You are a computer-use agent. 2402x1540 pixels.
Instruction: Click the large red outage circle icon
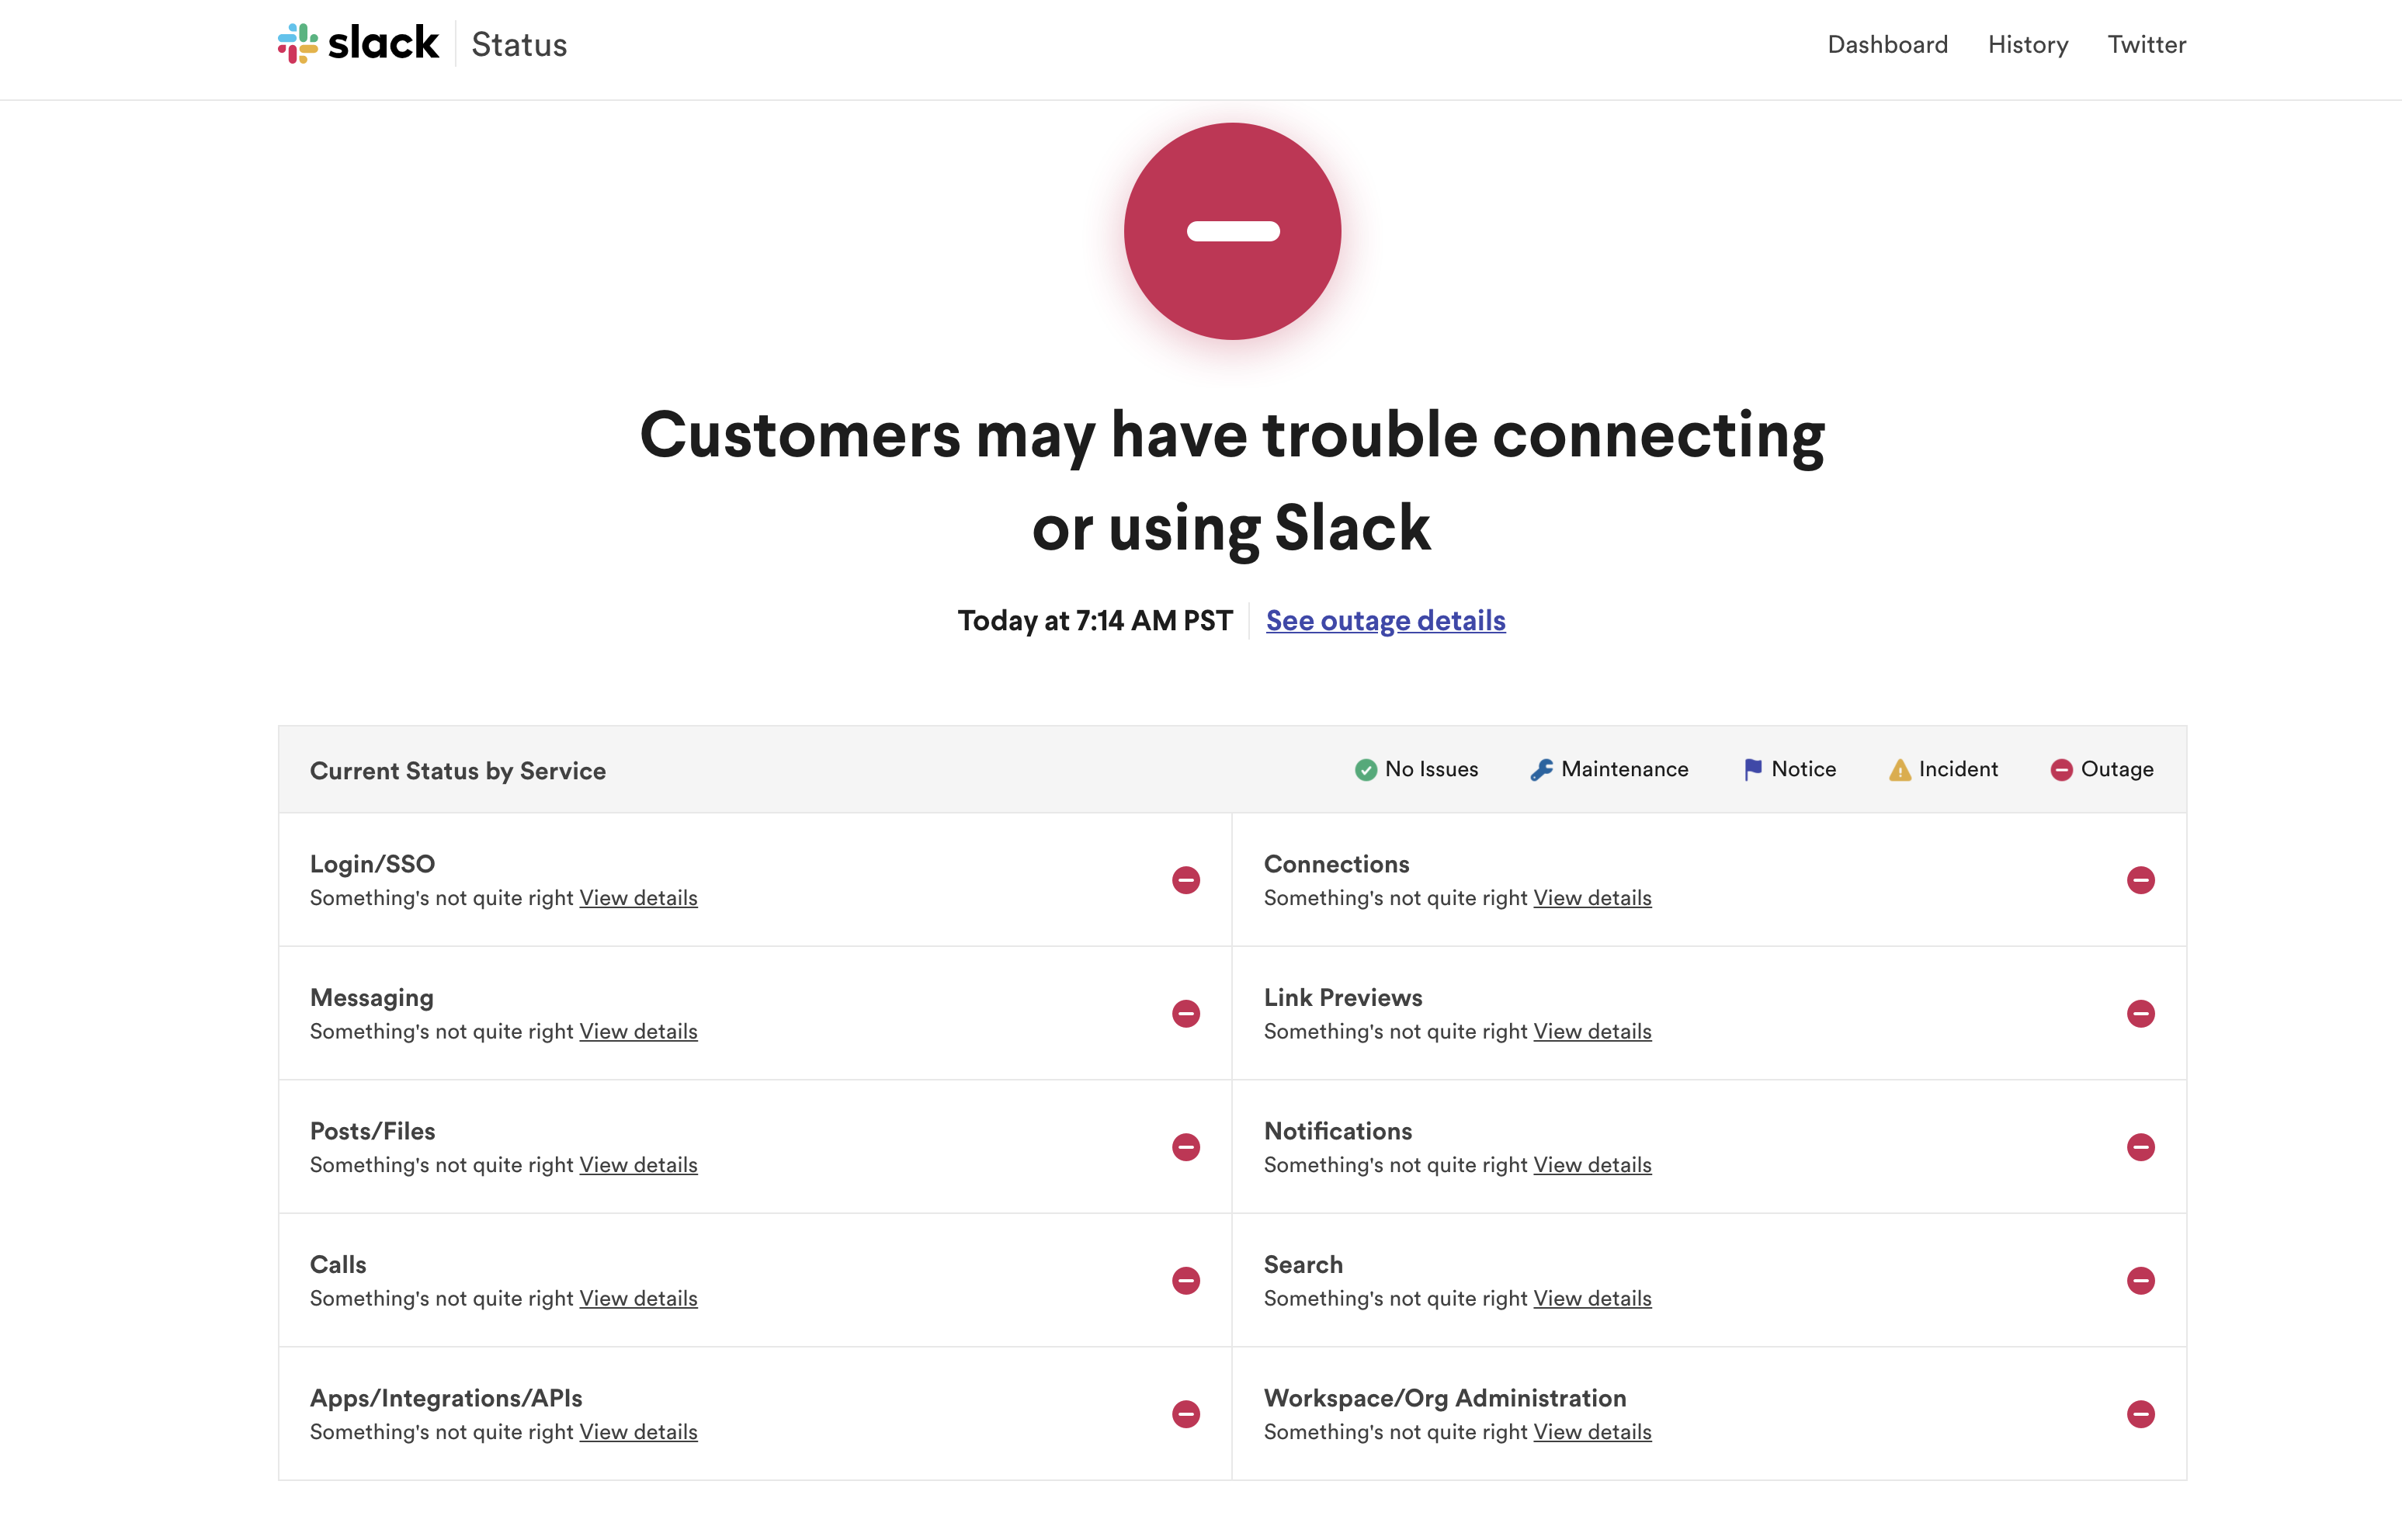tap(1232, 231)
